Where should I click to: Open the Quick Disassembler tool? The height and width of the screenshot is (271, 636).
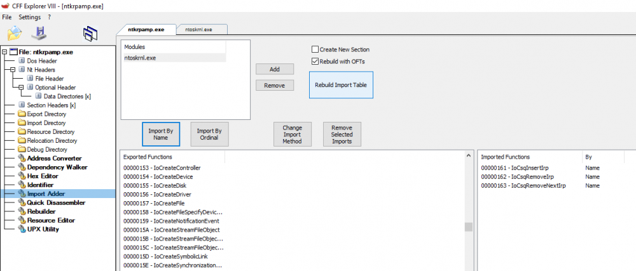coord(57,202)
